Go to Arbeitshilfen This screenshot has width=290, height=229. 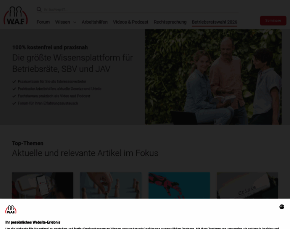[95, 22]
